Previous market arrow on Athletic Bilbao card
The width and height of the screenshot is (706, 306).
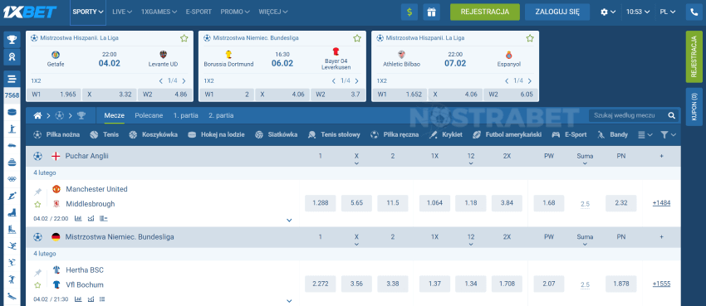click(x=507, y=81)
